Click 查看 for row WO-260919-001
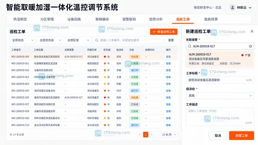This screenshot has width=258, height=145. pyautogui.click(x=168, y=64)
